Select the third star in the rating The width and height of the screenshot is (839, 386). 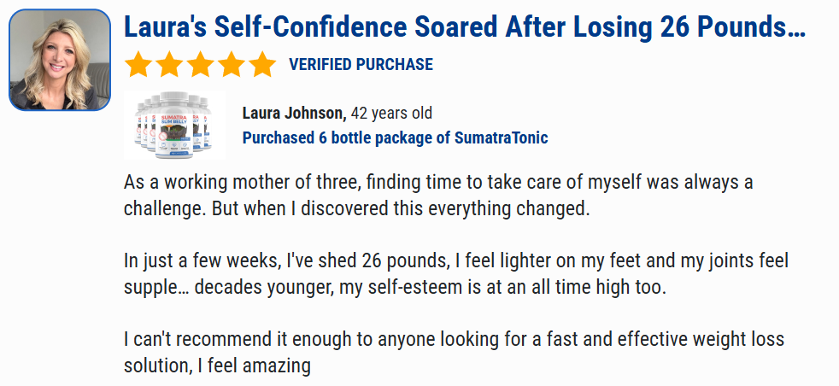click(x=200, y=65)
